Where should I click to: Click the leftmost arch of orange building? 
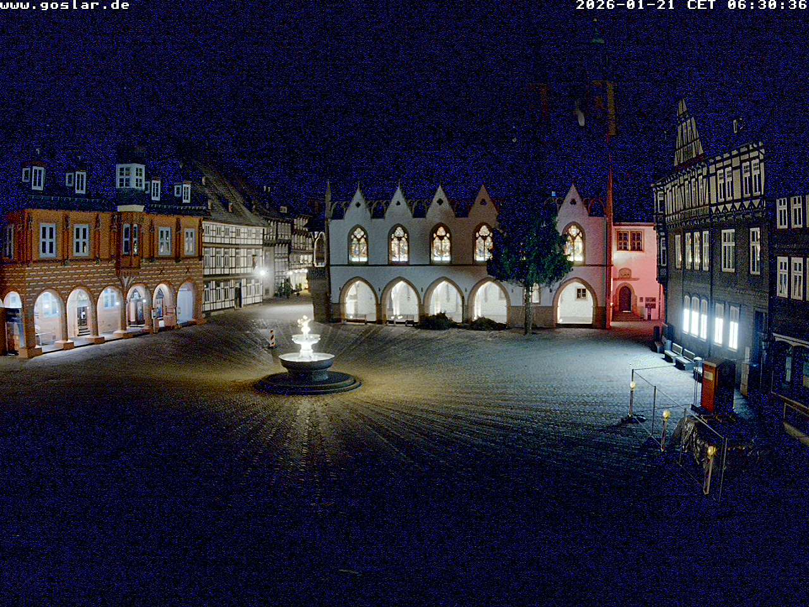click(x=13, y=319)
